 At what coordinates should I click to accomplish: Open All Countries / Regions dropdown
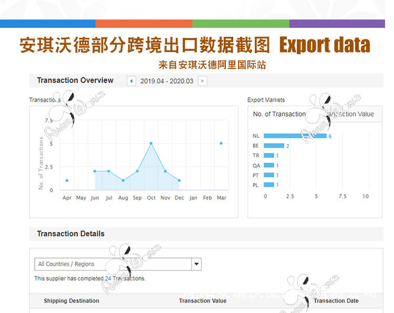[118, 264]
